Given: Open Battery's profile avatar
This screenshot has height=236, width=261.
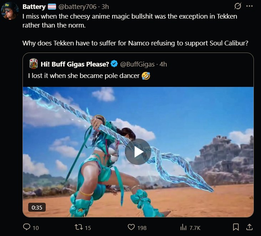Looking at the screenshot, I should click(10, 11).
